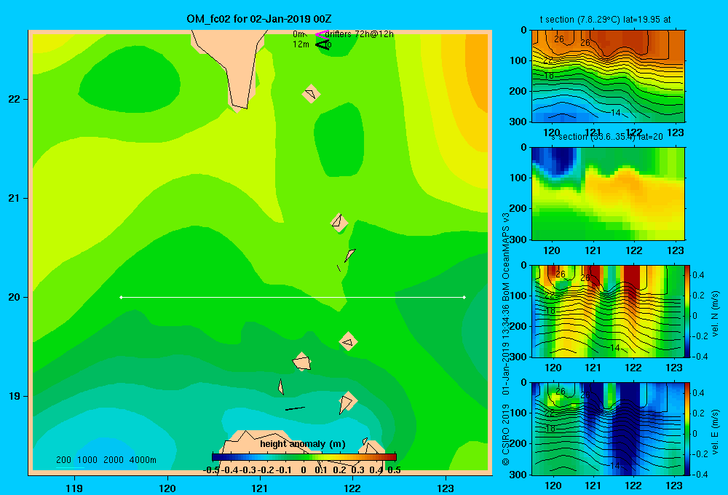Click the 0.5 tick on the height anomaly bar
The image size is (728, 495).
(x=394, y=470)
